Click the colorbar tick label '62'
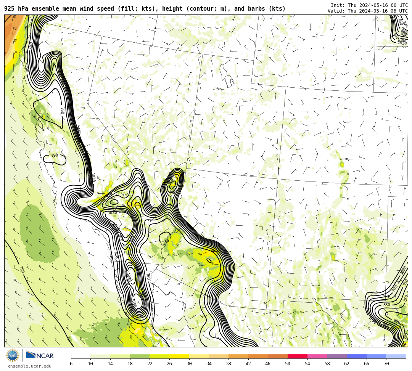The image size is (412, 371). click(x=347, y=364)
